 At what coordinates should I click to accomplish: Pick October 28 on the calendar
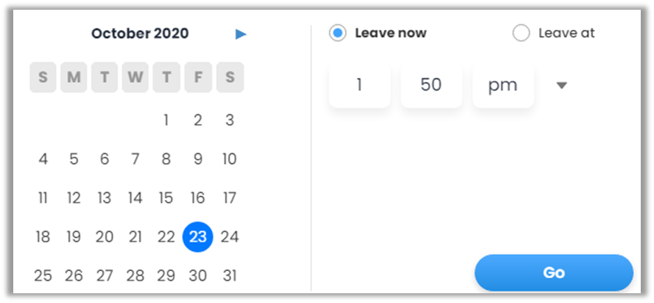click(135, 275)
